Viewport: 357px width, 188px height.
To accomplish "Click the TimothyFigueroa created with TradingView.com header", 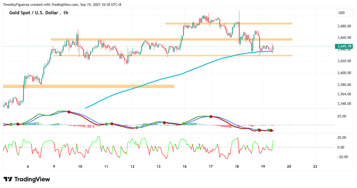I will click(x=62, y=4).
